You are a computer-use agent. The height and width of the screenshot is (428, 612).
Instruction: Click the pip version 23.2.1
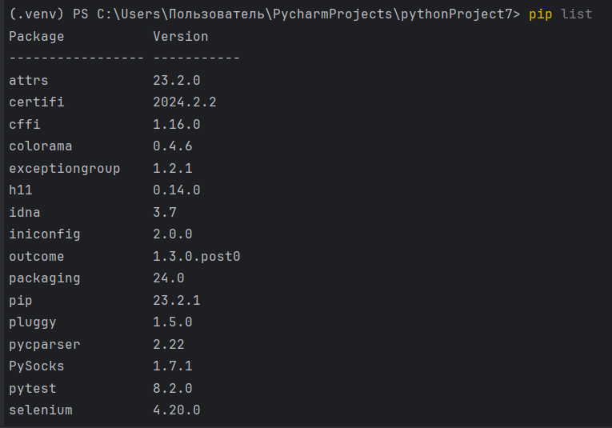[177, 301]
